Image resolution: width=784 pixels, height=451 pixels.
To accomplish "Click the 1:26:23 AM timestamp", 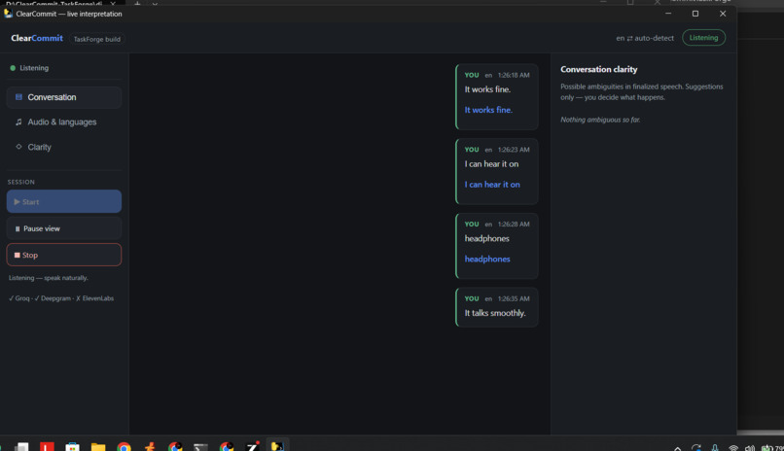I will 514,150.
